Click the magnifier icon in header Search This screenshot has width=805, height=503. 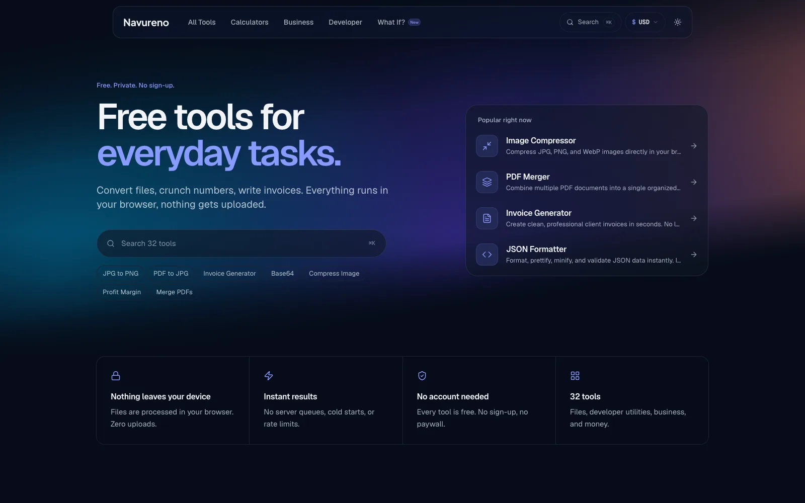click(x=570, y=22)
